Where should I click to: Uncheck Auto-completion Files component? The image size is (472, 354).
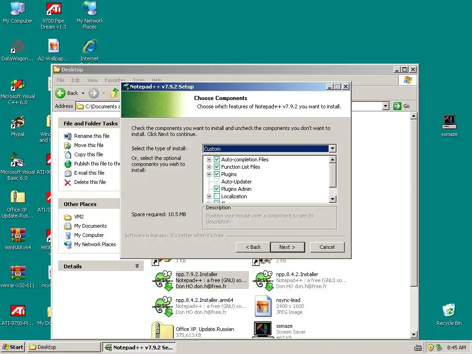217,159
